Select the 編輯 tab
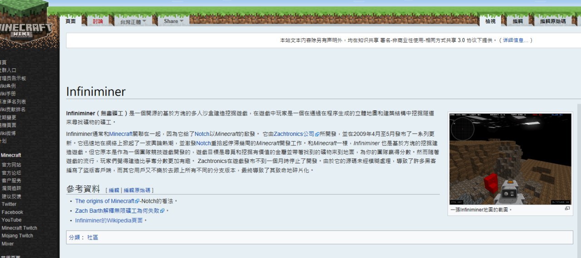 (x=517, y=21)
